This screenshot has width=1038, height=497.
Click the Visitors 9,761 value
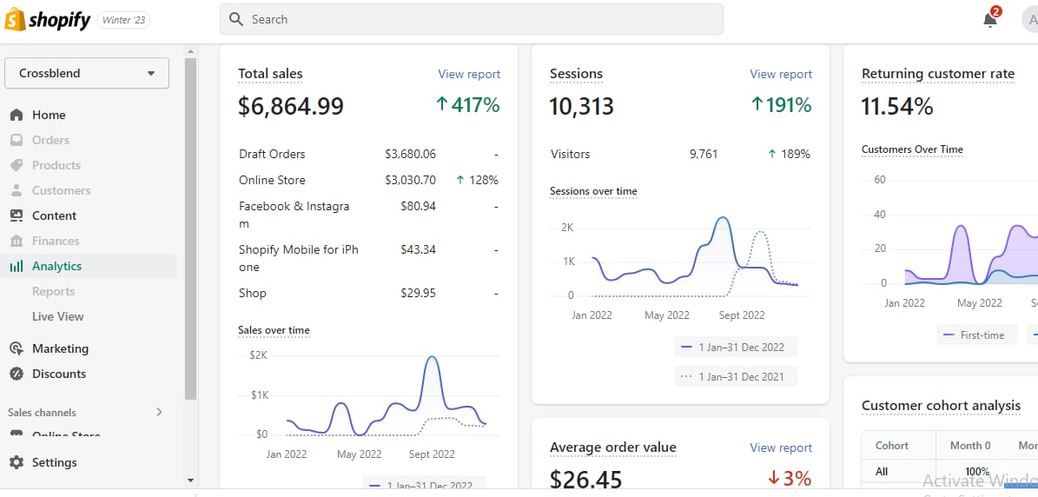click(704, 154)
